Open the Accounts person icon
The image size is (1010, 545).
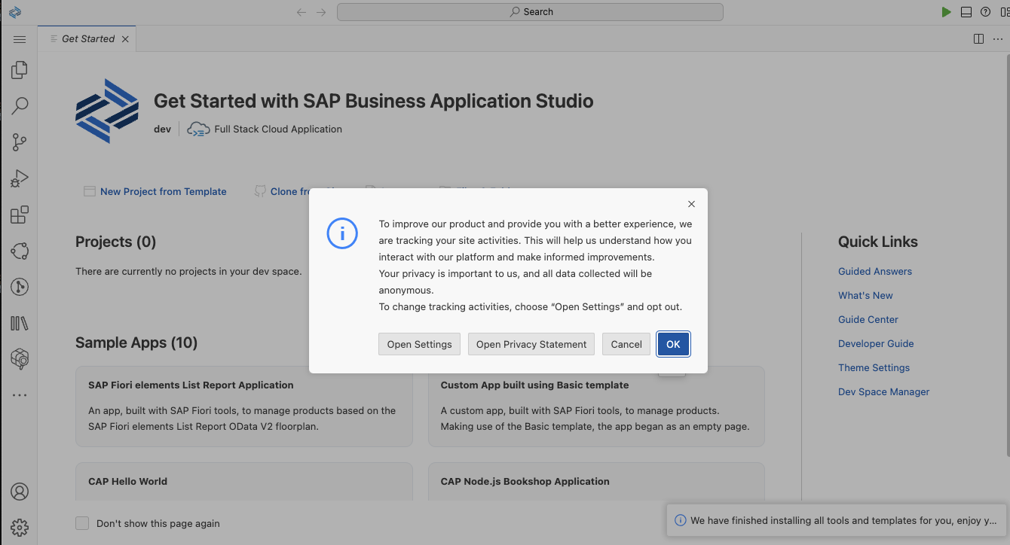click(x=20, y=492)
